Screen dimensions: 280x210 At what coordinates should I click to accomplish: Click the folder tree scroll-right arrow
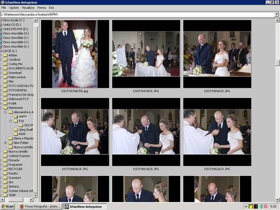[31, 199]
